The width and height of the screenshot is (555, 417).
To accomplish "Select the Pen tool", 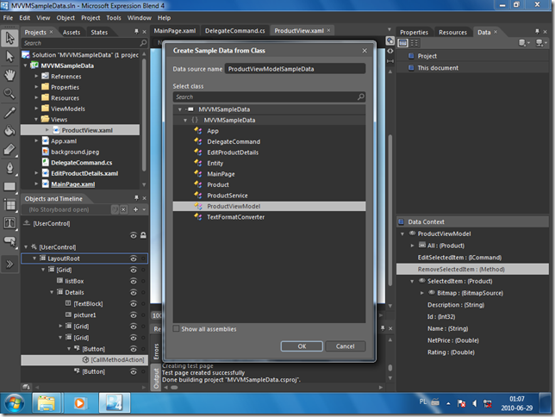I will tap(9, 168).
